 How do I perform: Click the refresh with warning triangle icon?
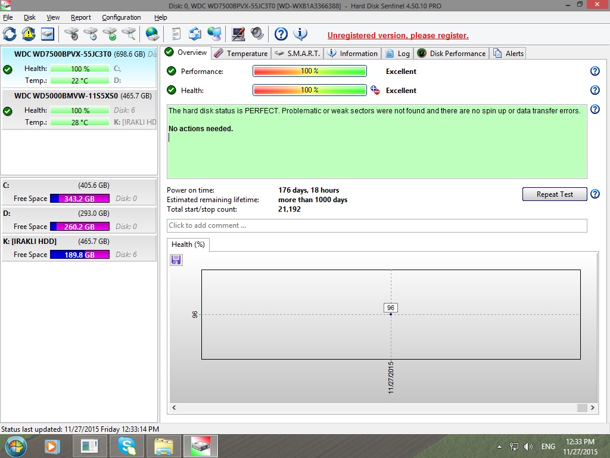click(29, 34)
